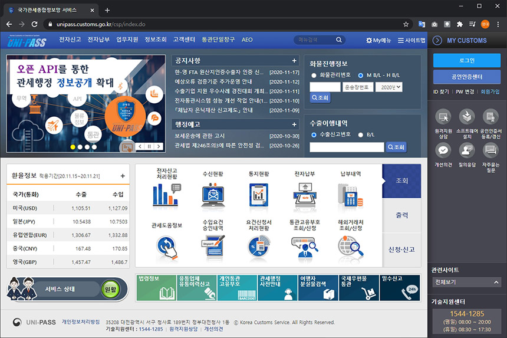Reload the browser page
Screen dimensions: 507x338
34,24
